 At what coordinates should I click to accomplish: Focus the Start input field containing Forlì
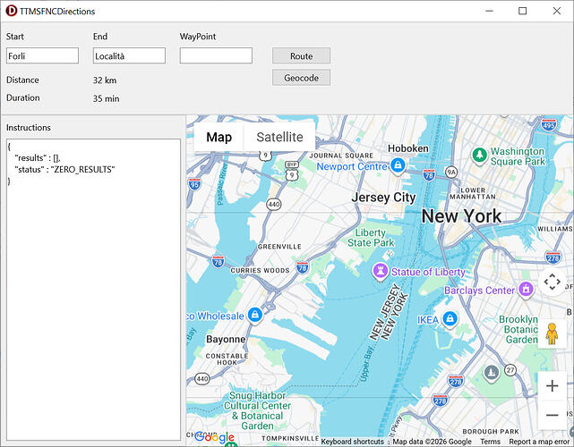click(x=42, y=55)
